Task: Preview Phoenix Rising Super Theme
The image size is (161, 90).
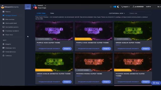Action: (89, 82)
